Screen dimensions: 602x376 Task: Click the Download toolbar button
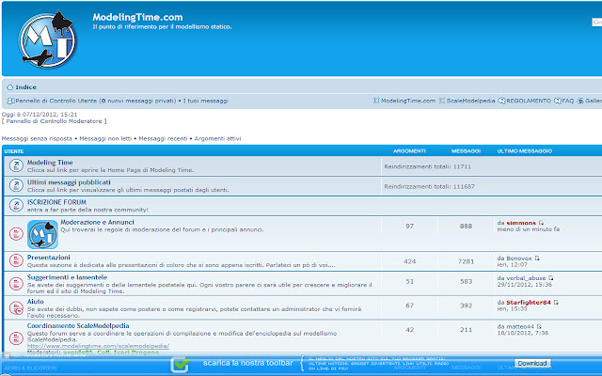pyautogui.click(x=532, y=363)
